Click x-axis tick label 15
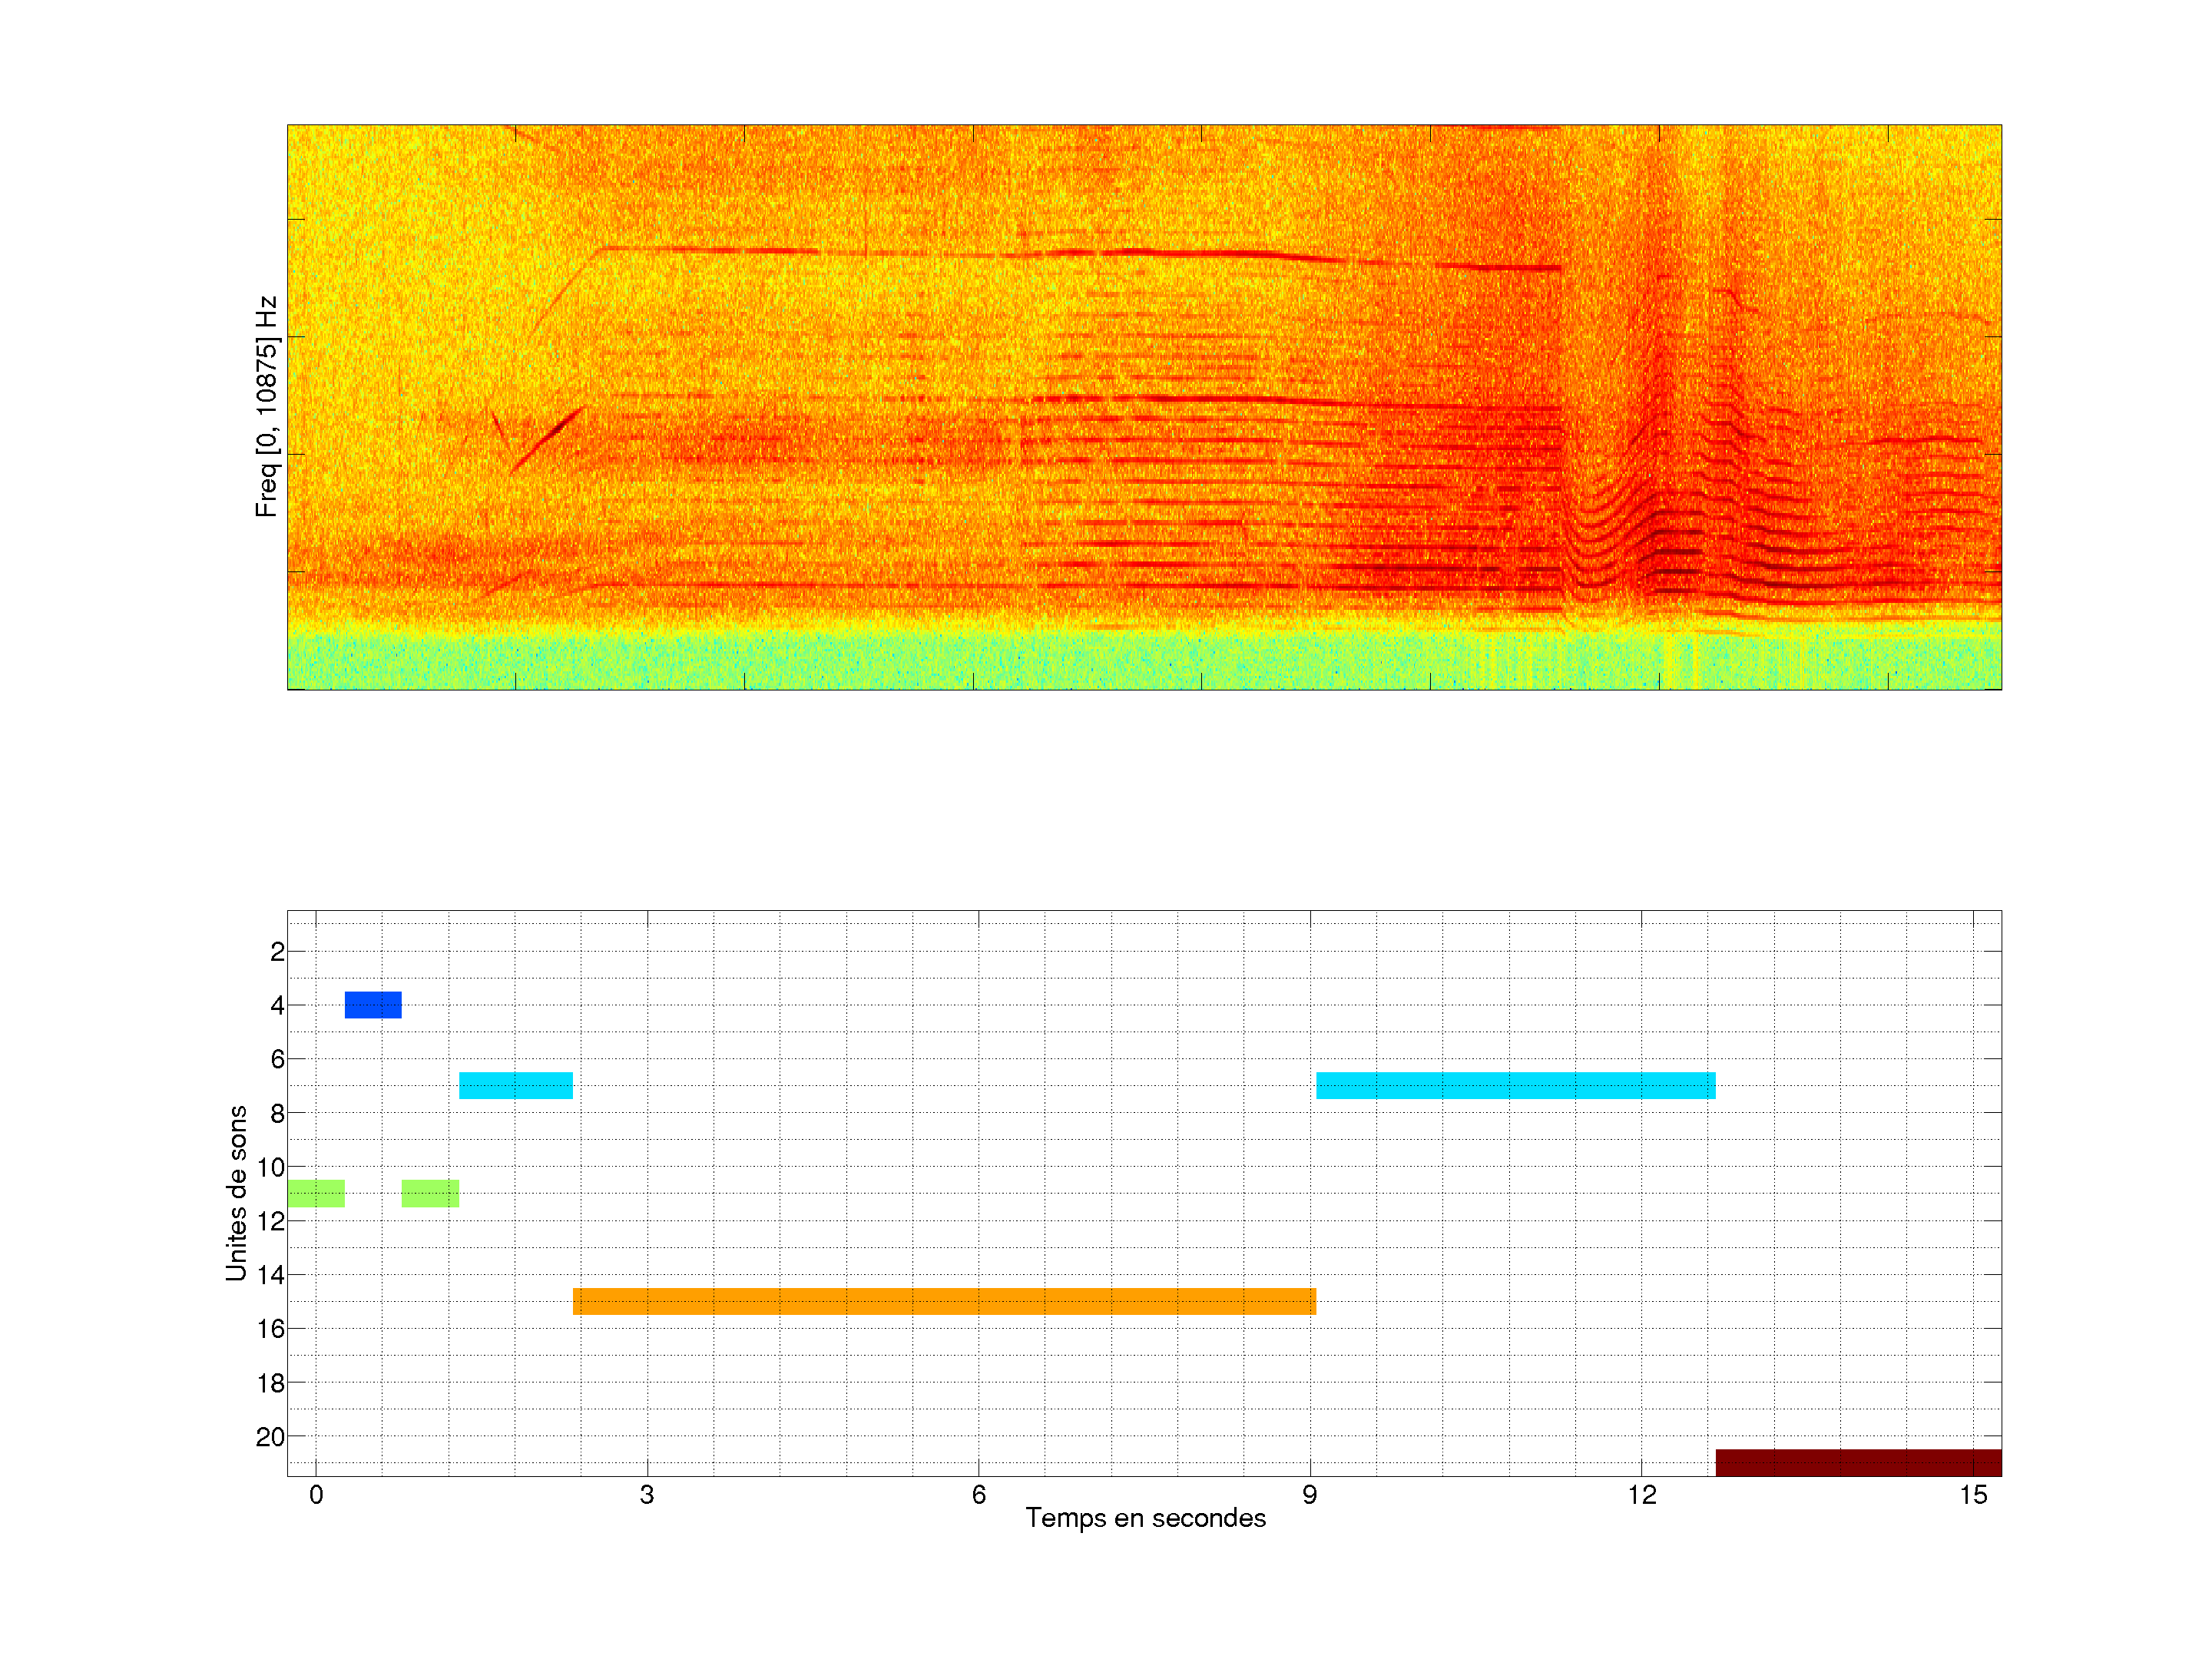The width and height of the screenshot is (2212, 1659). coord(1972,1495)
